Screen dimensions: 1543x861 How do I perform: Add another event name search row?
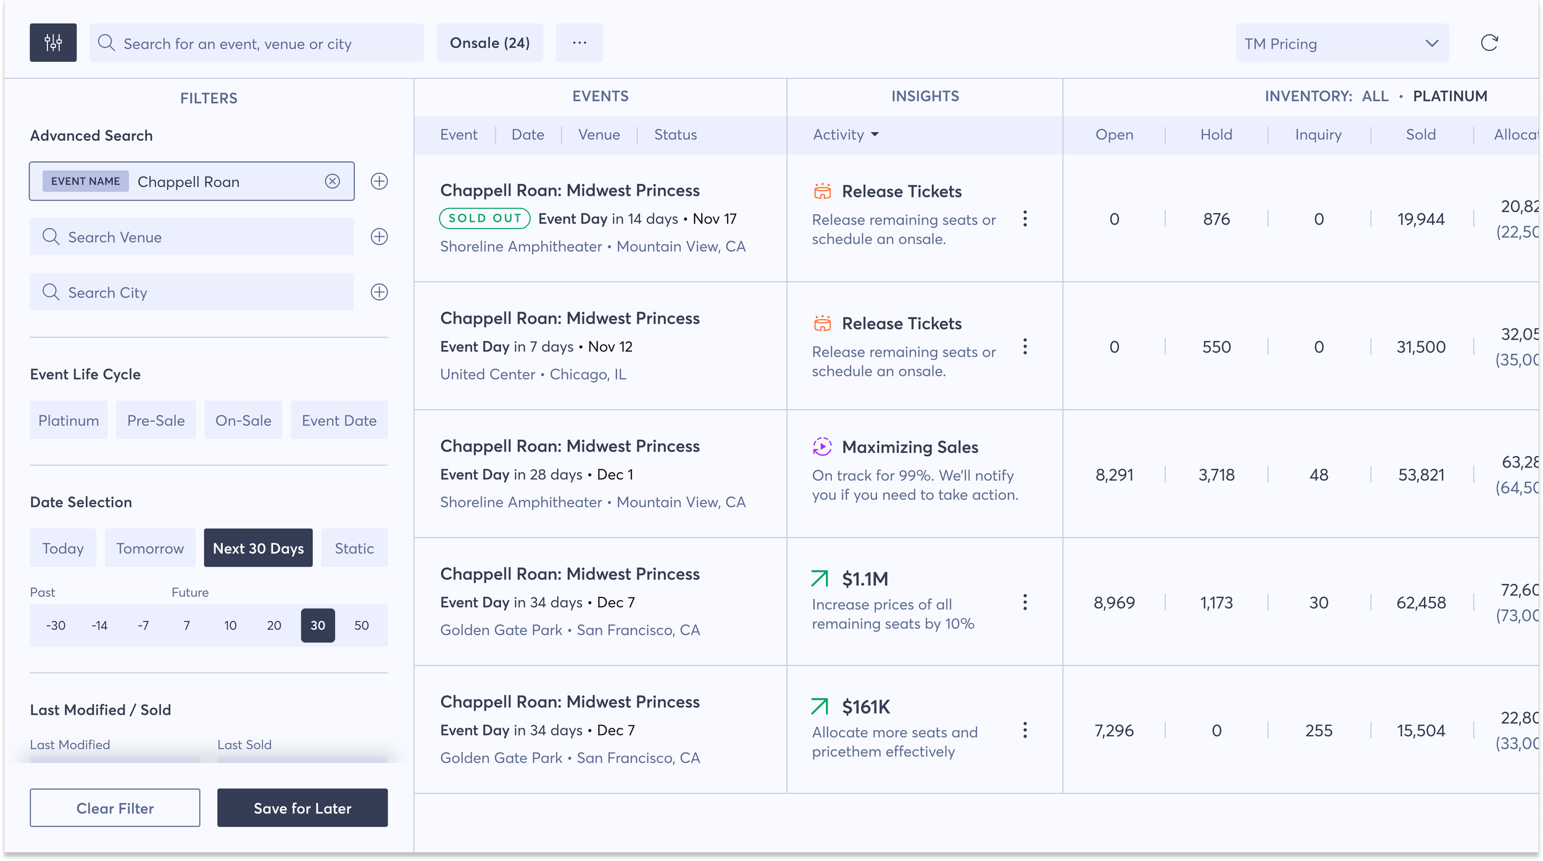(x=379, y=181)
